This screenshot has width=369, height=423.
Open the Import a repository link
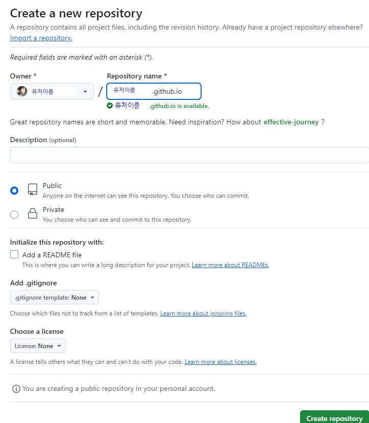click(x=41, y=38)
